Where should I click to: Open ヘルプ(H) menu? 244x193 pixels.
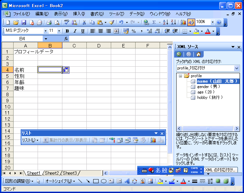point(183,14)
